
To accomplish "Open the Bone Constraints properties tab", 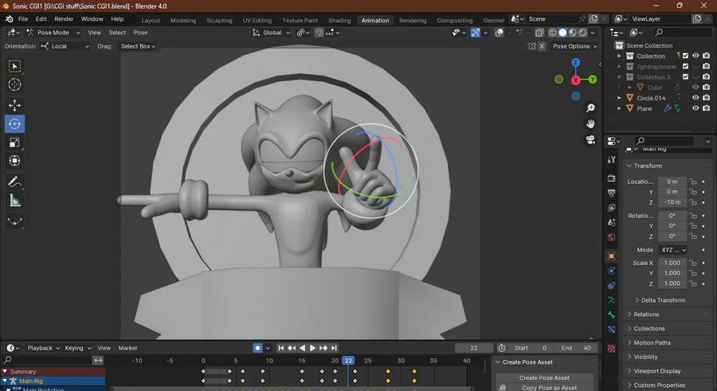I will (x=611, y=329).
